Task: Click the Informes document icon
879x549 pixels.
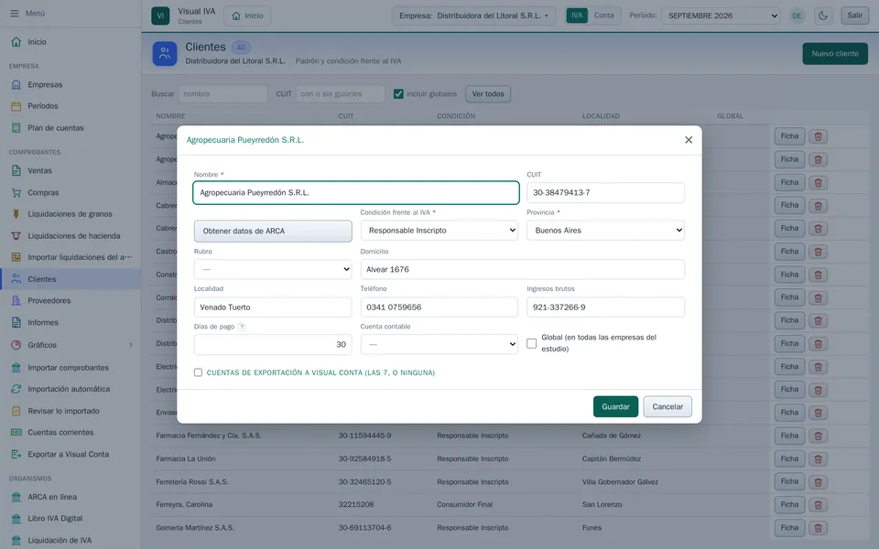Action: click(16, 323)
